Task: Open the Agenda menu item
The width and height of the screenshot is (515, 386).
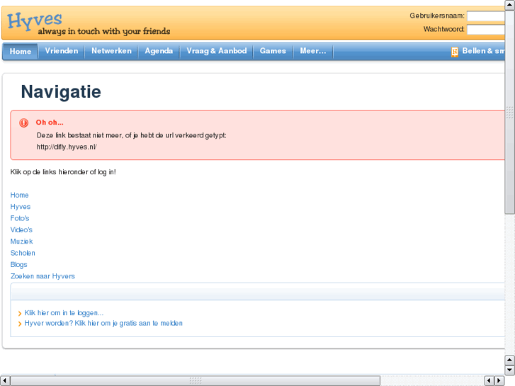Action: 159,51
